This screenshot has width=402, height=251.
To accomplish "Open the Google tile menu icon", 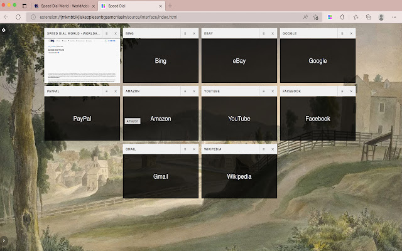I will (342, 33).
